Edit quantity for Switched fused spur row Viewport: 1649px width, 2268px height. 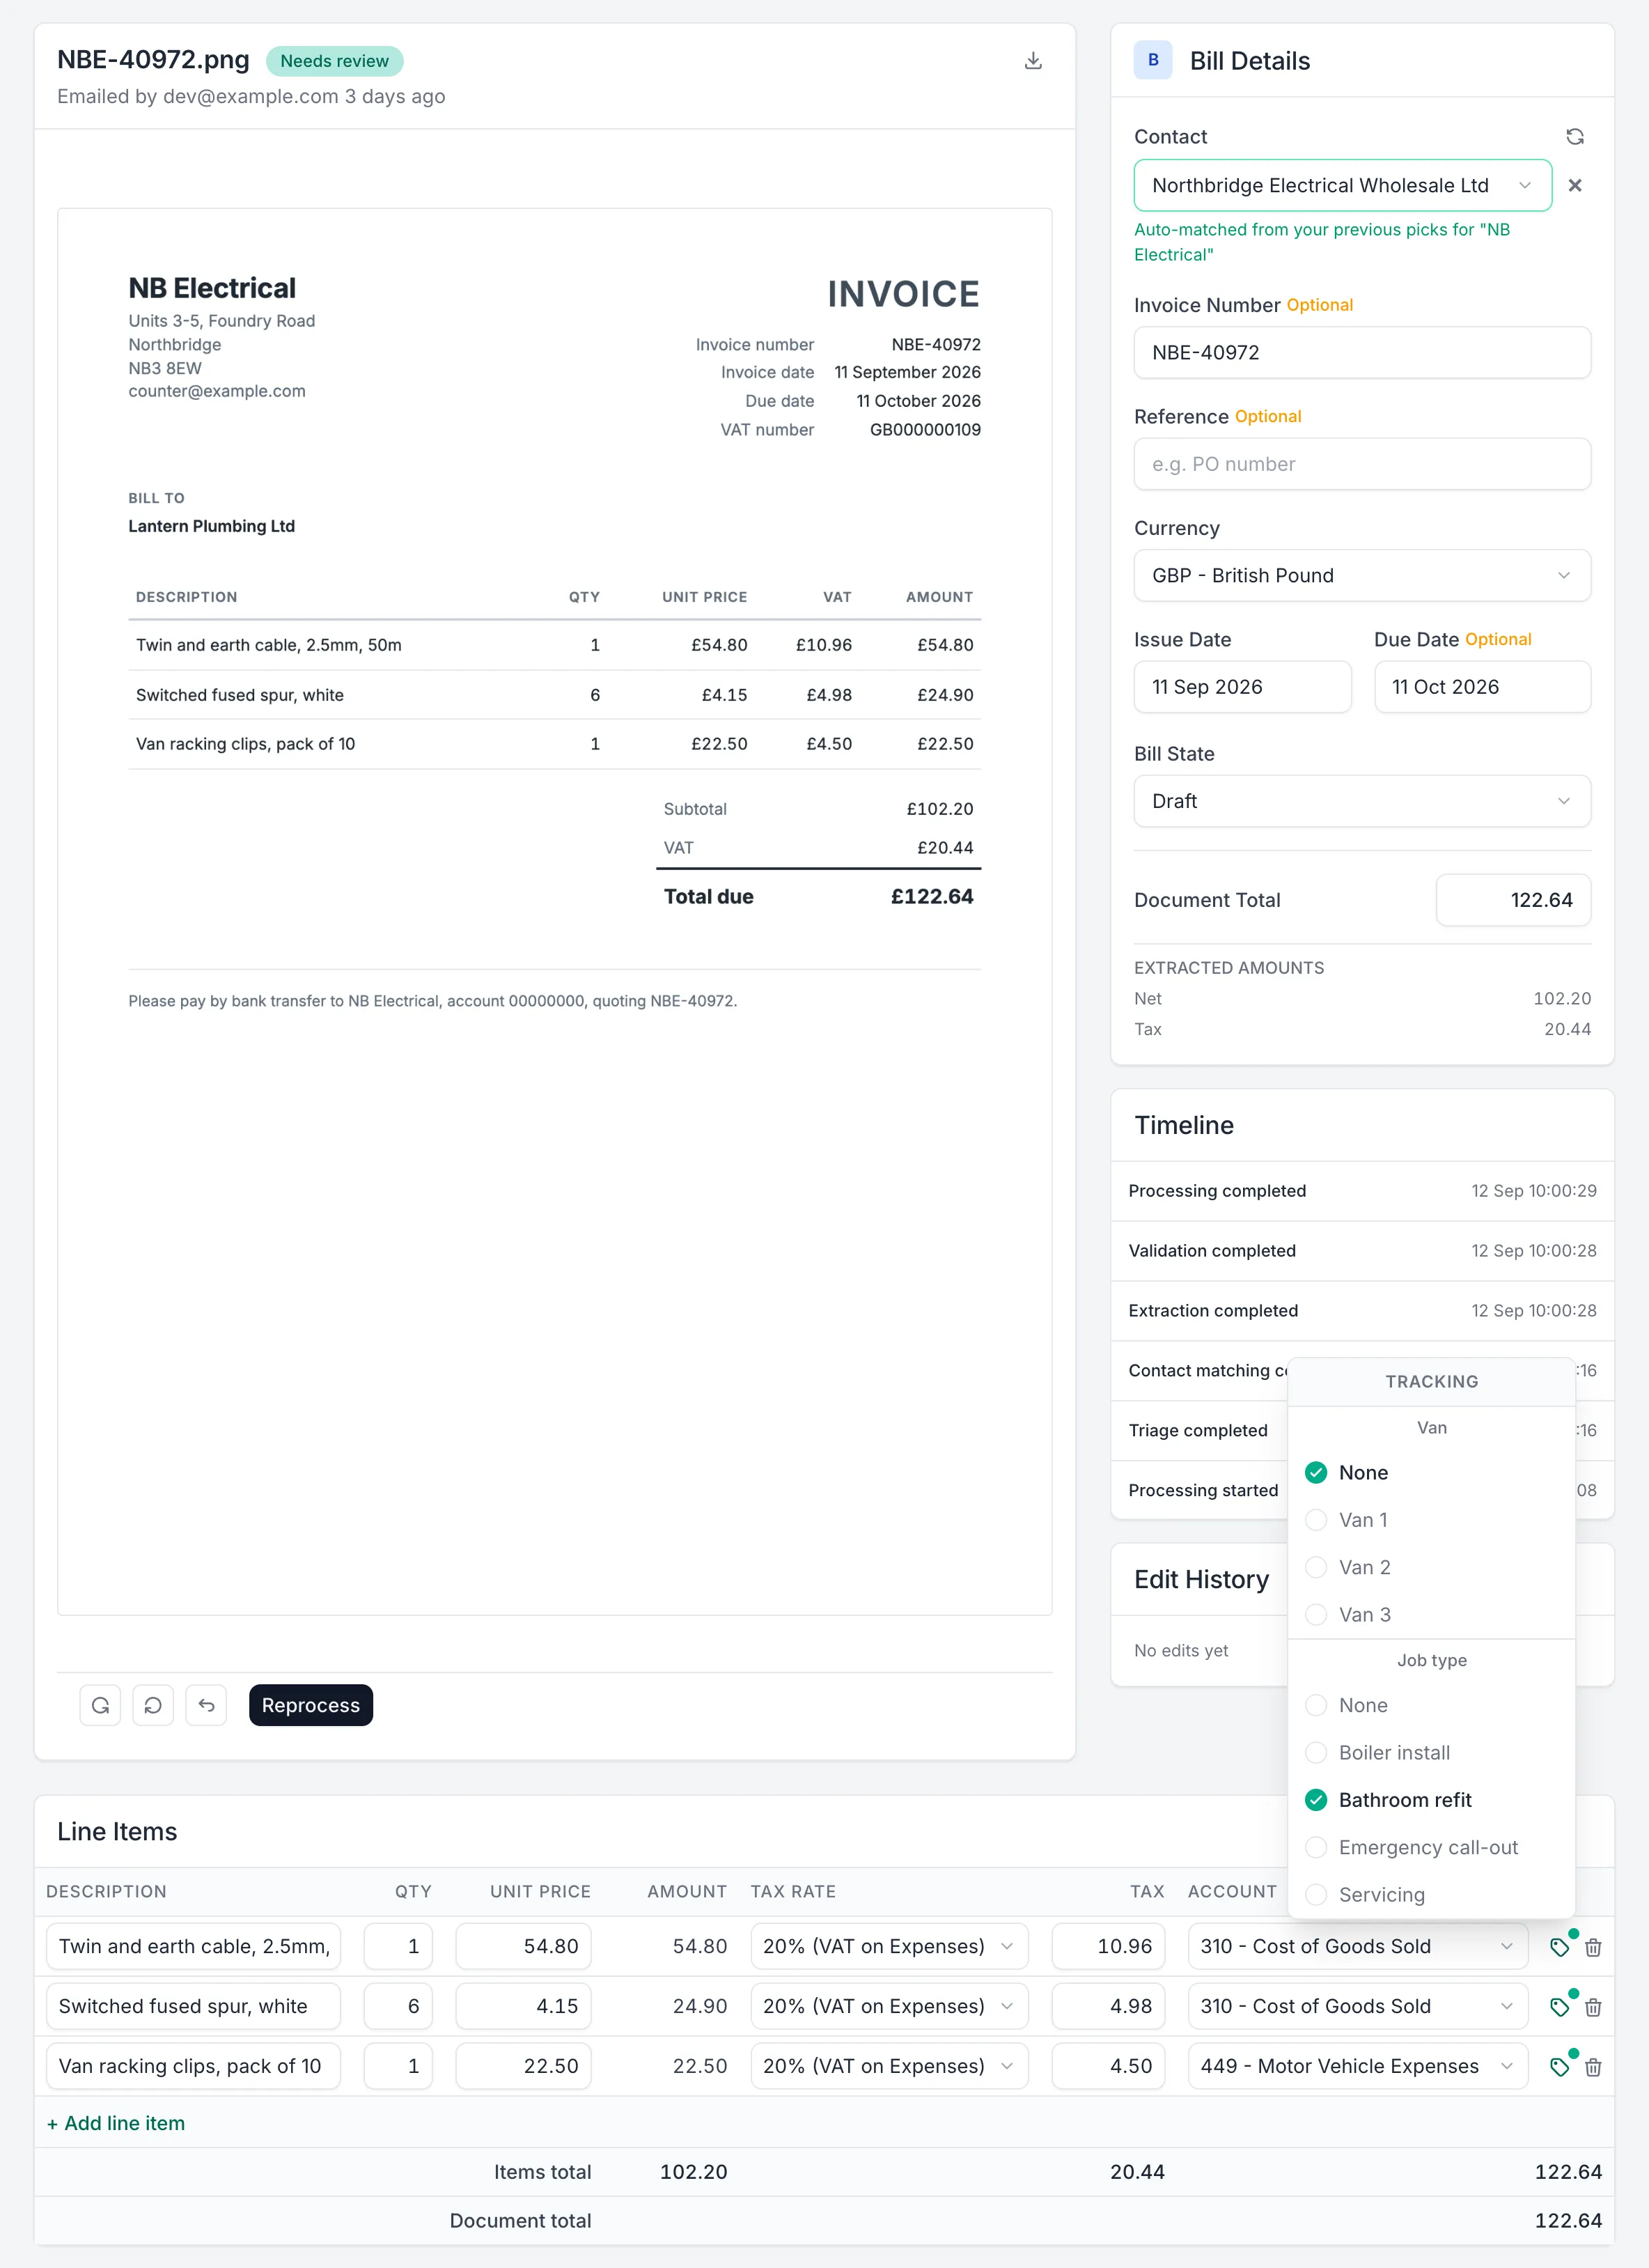(x=398, y=2006)
